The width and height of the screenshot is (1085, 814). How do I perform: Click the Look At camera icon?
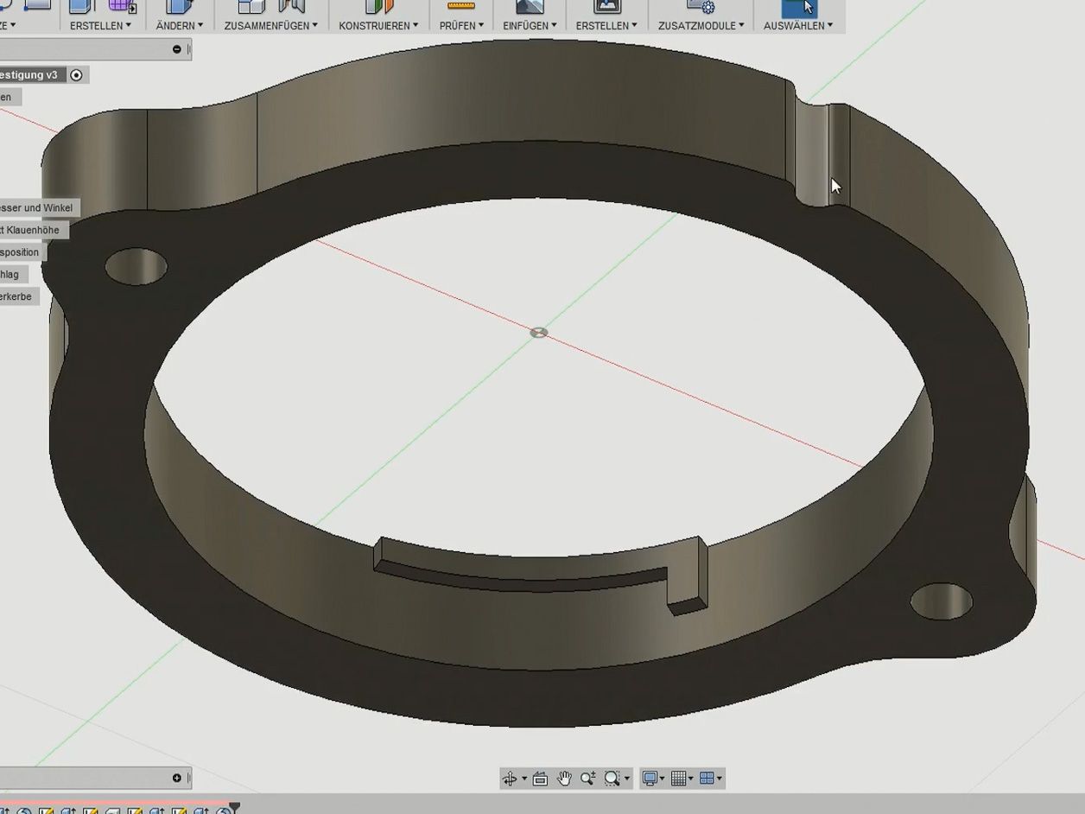[540, 779]
